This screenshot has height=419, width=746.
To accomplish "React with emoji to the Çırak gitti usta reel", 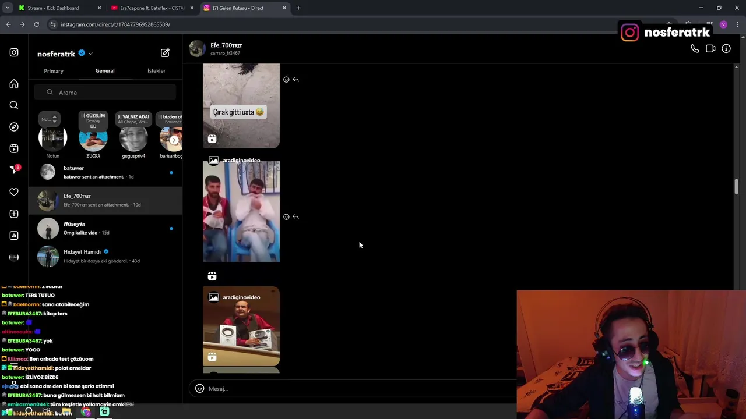I will click(x=286, y=80).
